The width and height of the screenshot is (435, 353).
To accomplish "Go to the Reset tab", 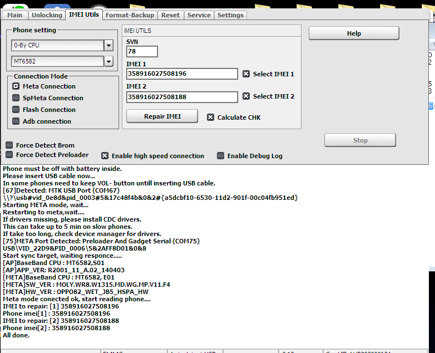I will point(171,15).
